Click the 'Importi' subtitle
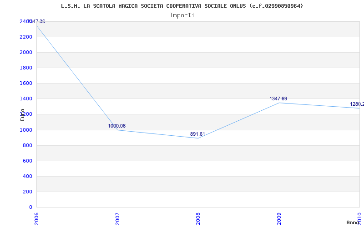 pyautogui.click(x=182, y=15)
